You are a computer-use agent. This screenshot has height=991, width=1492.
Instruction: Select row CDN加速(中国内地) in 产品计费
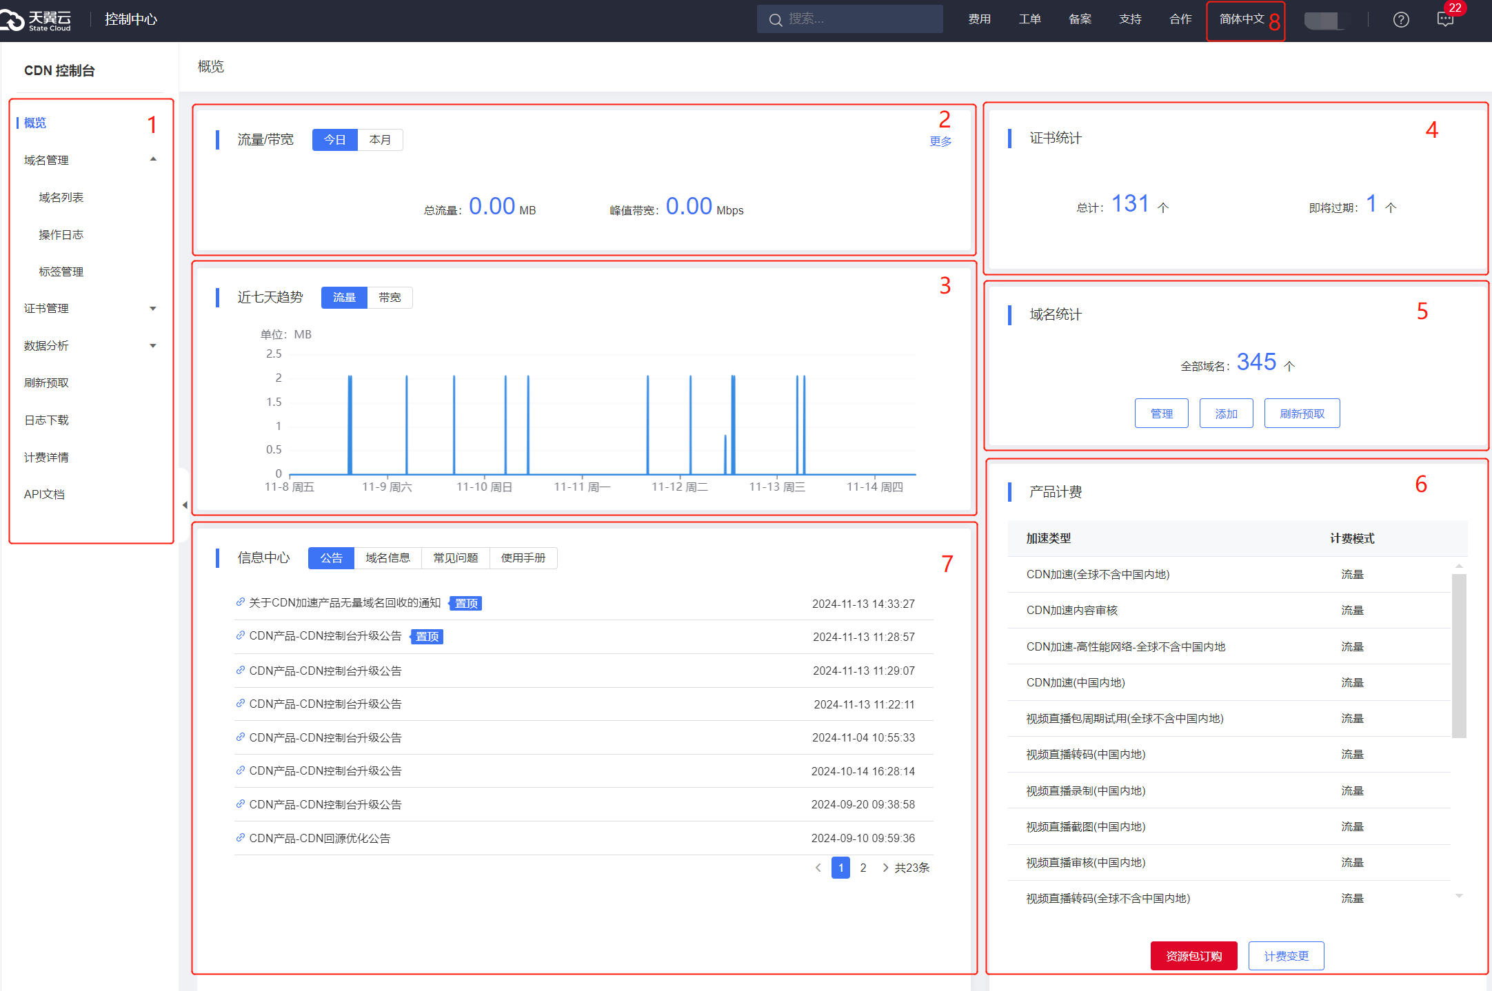point(1229,682)
